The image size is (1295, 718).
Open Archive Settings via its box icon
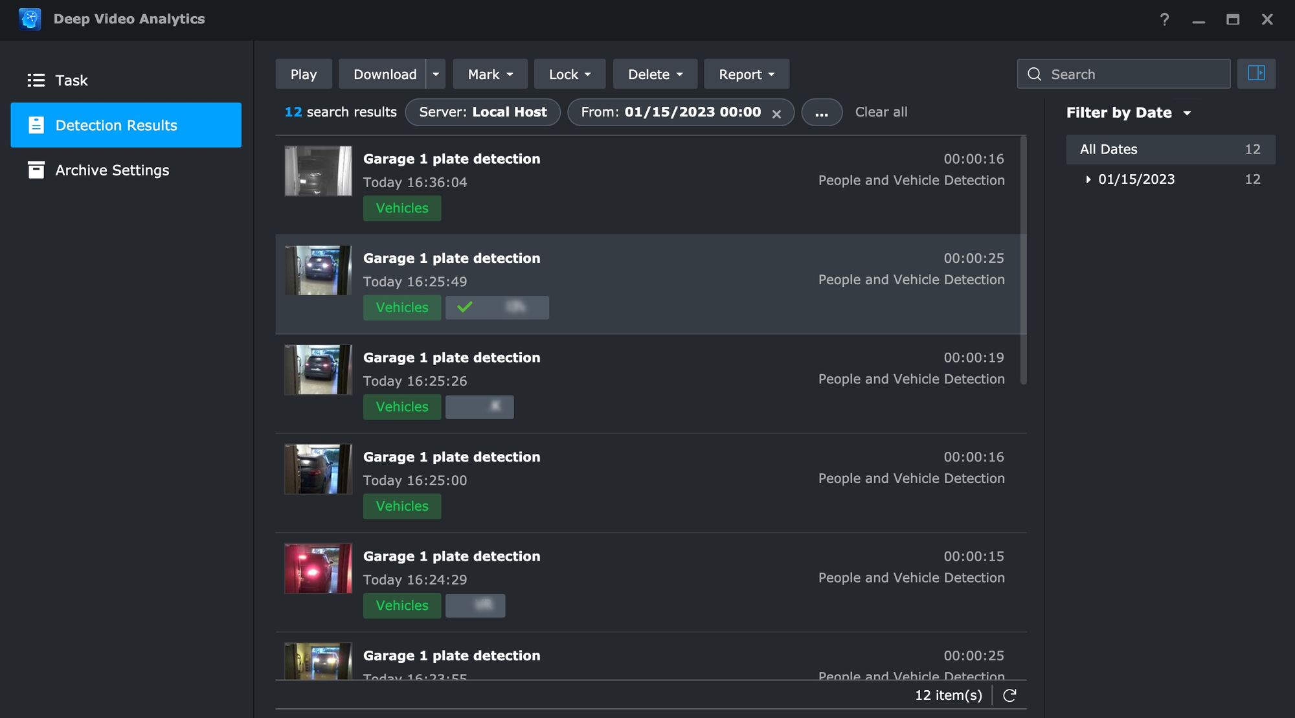pyautogui.click(x=36, y=170)
